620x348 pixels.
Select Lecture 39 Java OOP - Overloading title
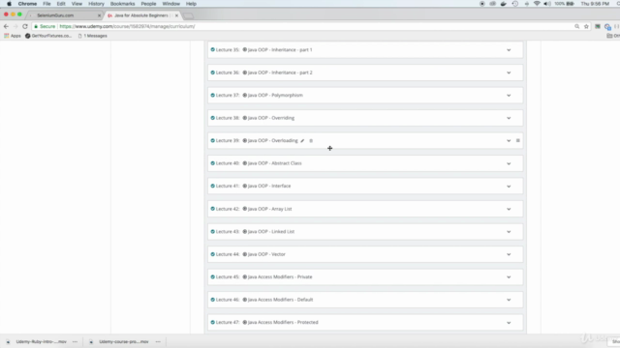click(x=273, y=140)
